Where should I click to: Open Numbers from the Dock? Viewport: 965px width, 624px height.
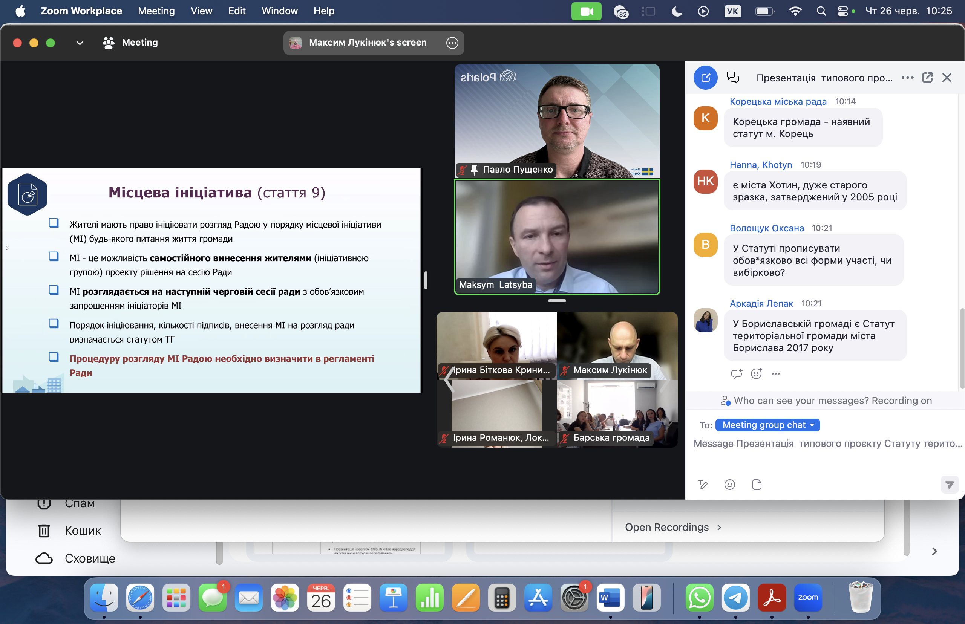[430, 598]
